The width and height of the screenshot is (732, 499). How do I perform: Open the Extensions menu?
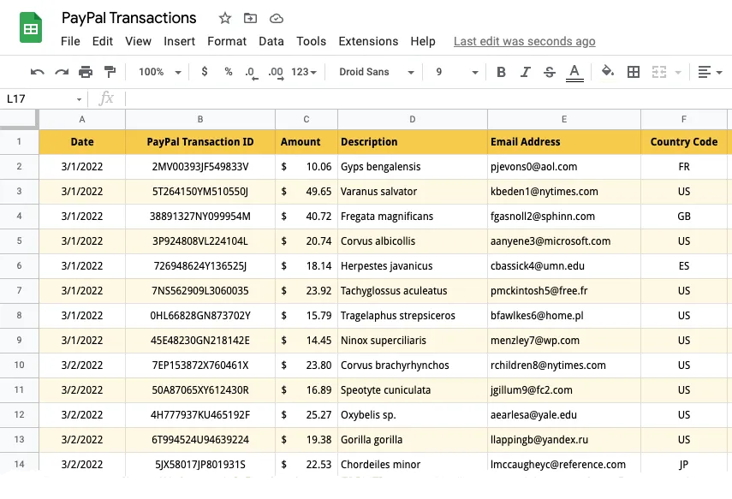pos(368,40)
